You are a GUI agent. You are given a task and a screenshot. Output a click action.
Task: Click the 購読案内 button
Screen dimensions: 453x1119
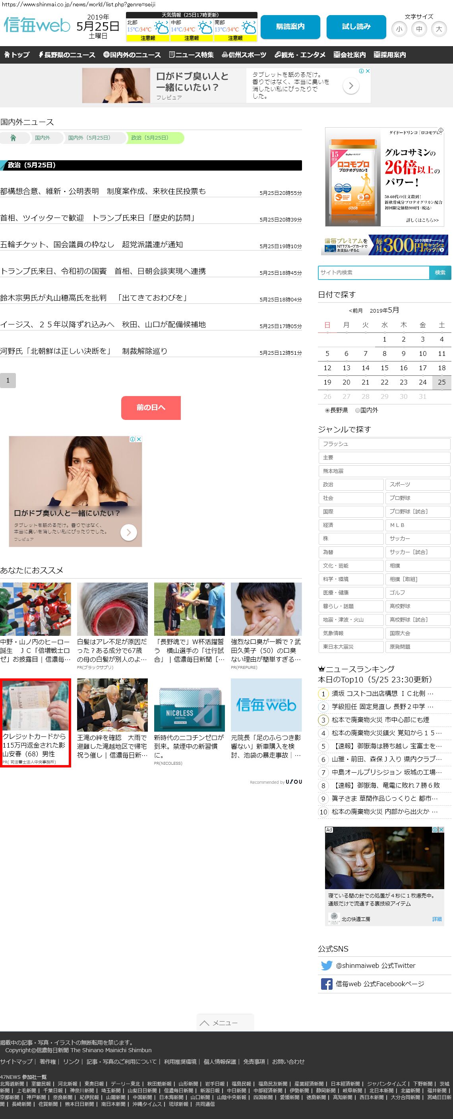(x=290, y=27)
